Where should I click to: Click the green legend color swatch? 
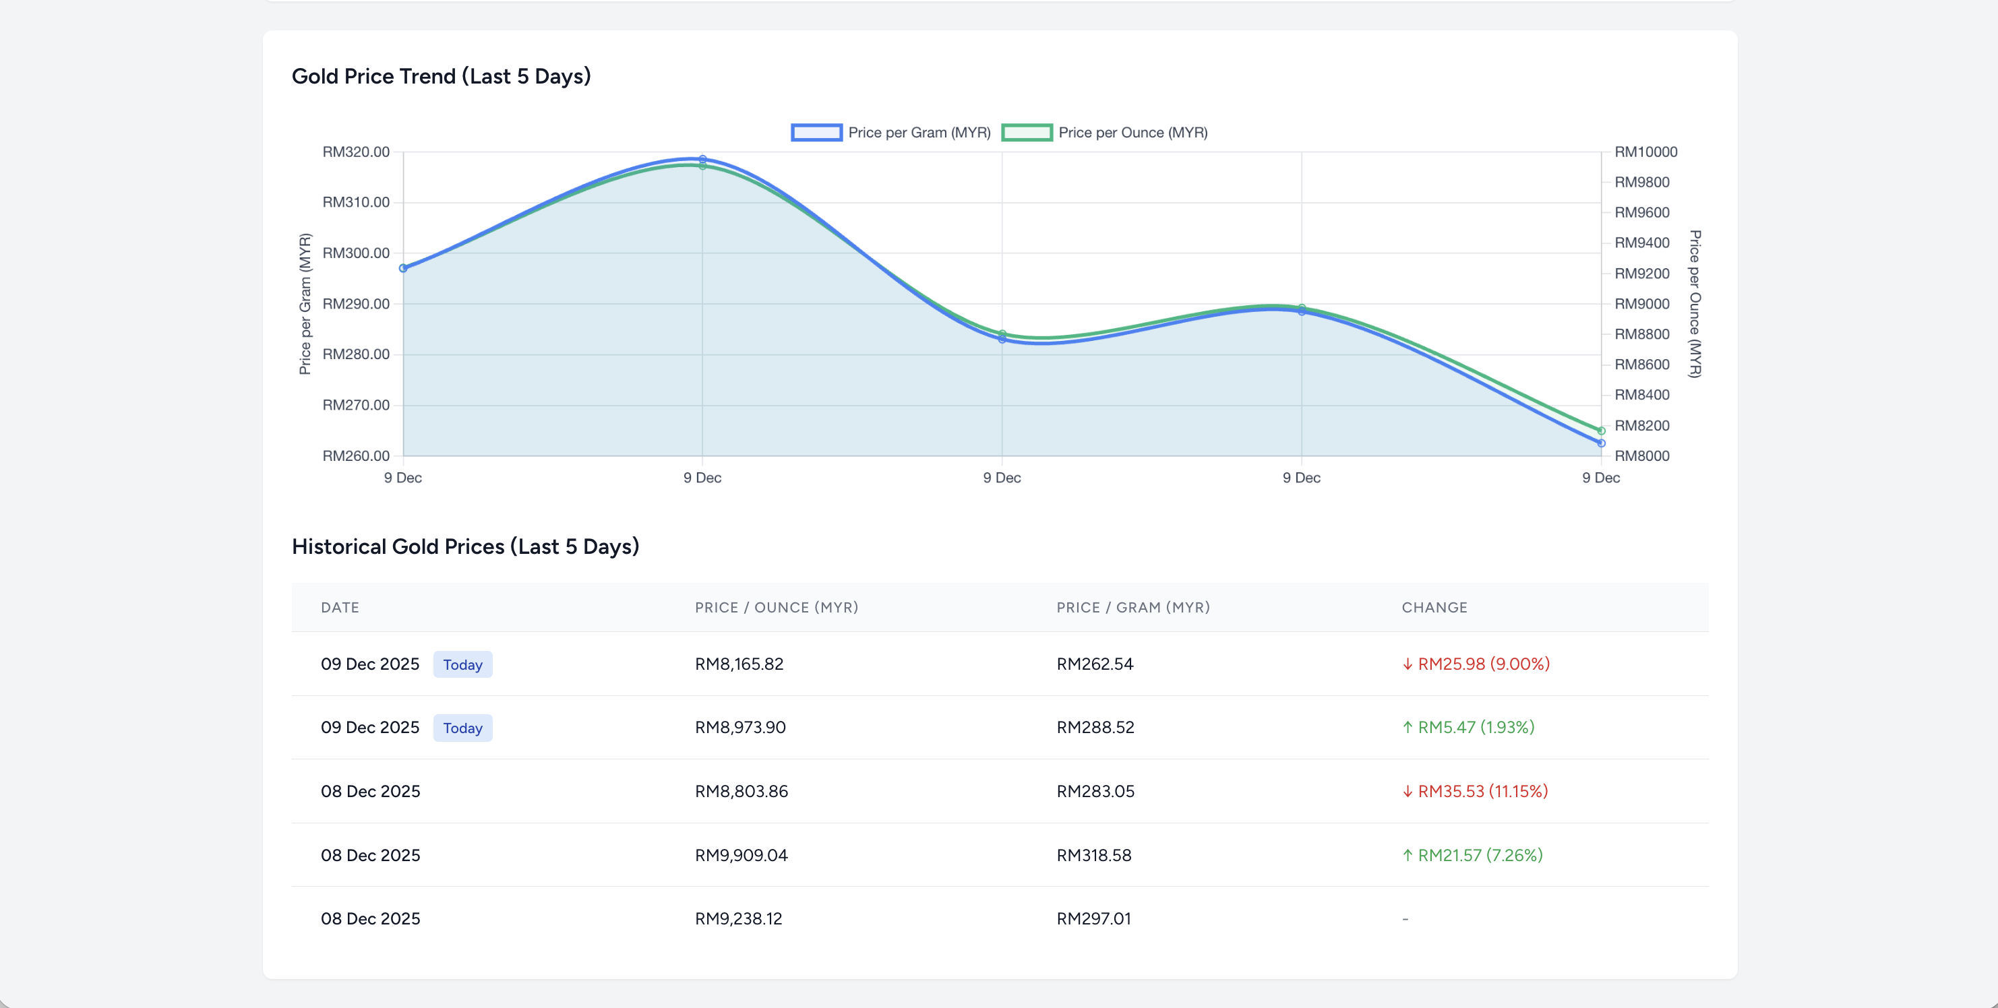coord(1029,132)
